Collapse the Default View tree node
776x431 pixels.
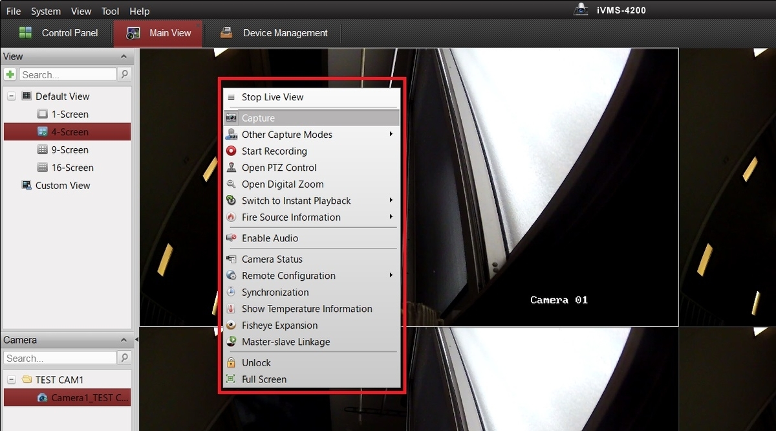pos(12,96)
